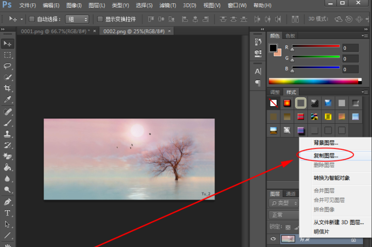The width and height of the screenshot is (372, 247).
Task: Select the Lasso tool
Action: point(8,66)
